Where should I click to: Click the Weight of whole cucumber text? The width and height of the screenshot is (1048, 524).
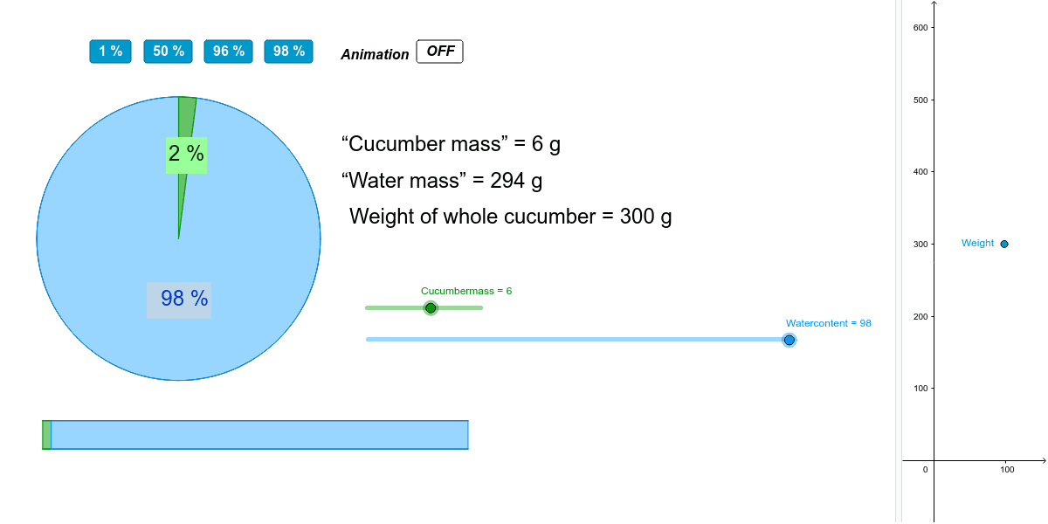click(x=511, y=217)
